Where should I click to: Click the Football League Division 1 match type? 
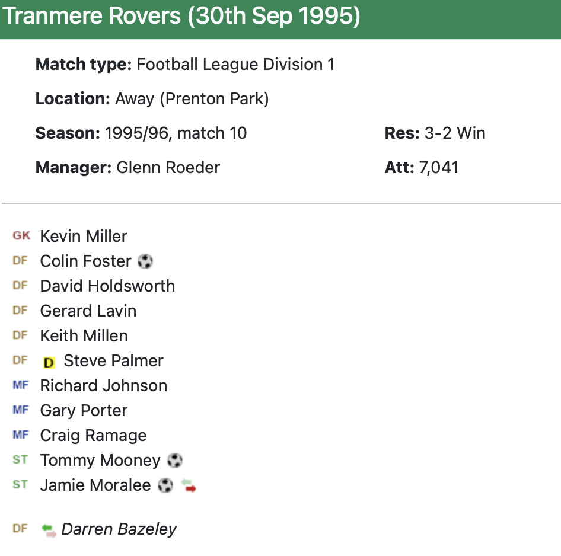pos(235,65)
